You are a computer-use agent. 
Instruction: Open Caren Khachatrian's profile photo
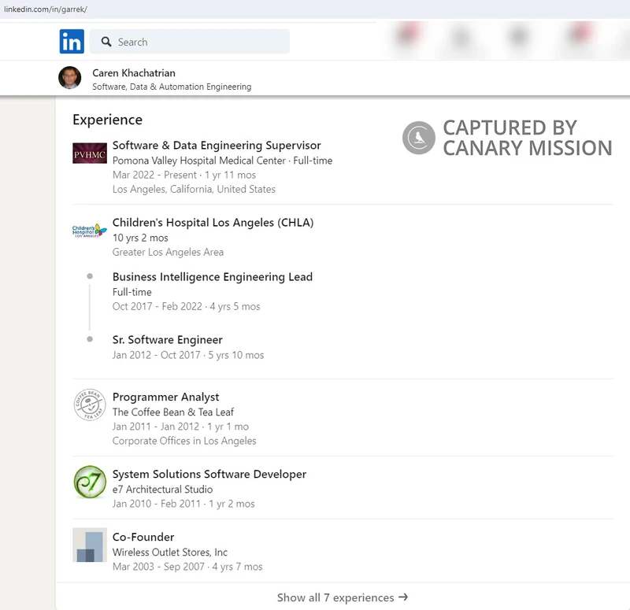tap(70, 77)
